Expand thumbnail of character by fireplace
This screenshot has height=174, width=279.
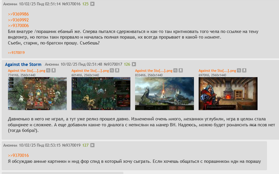point(228,94)
